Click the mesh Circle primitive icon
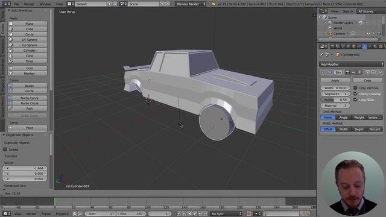 click(11, 34)
